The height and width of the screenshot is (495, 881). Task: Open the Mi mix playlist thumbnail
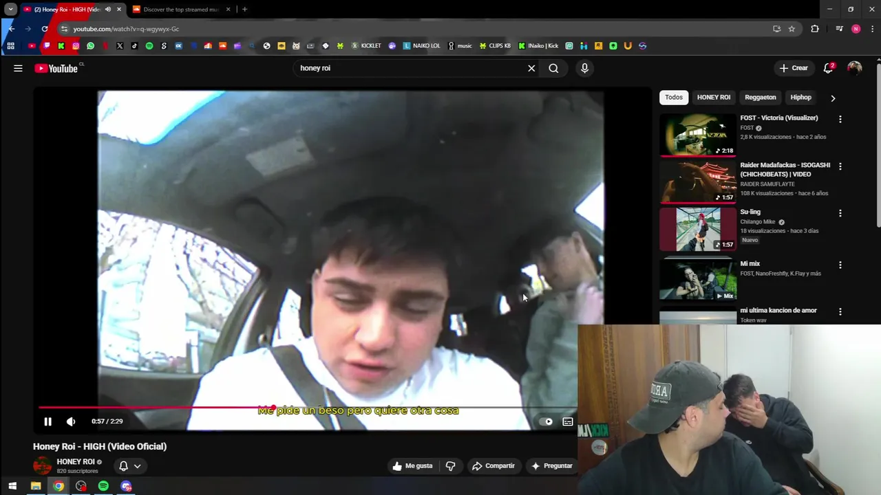698,279
